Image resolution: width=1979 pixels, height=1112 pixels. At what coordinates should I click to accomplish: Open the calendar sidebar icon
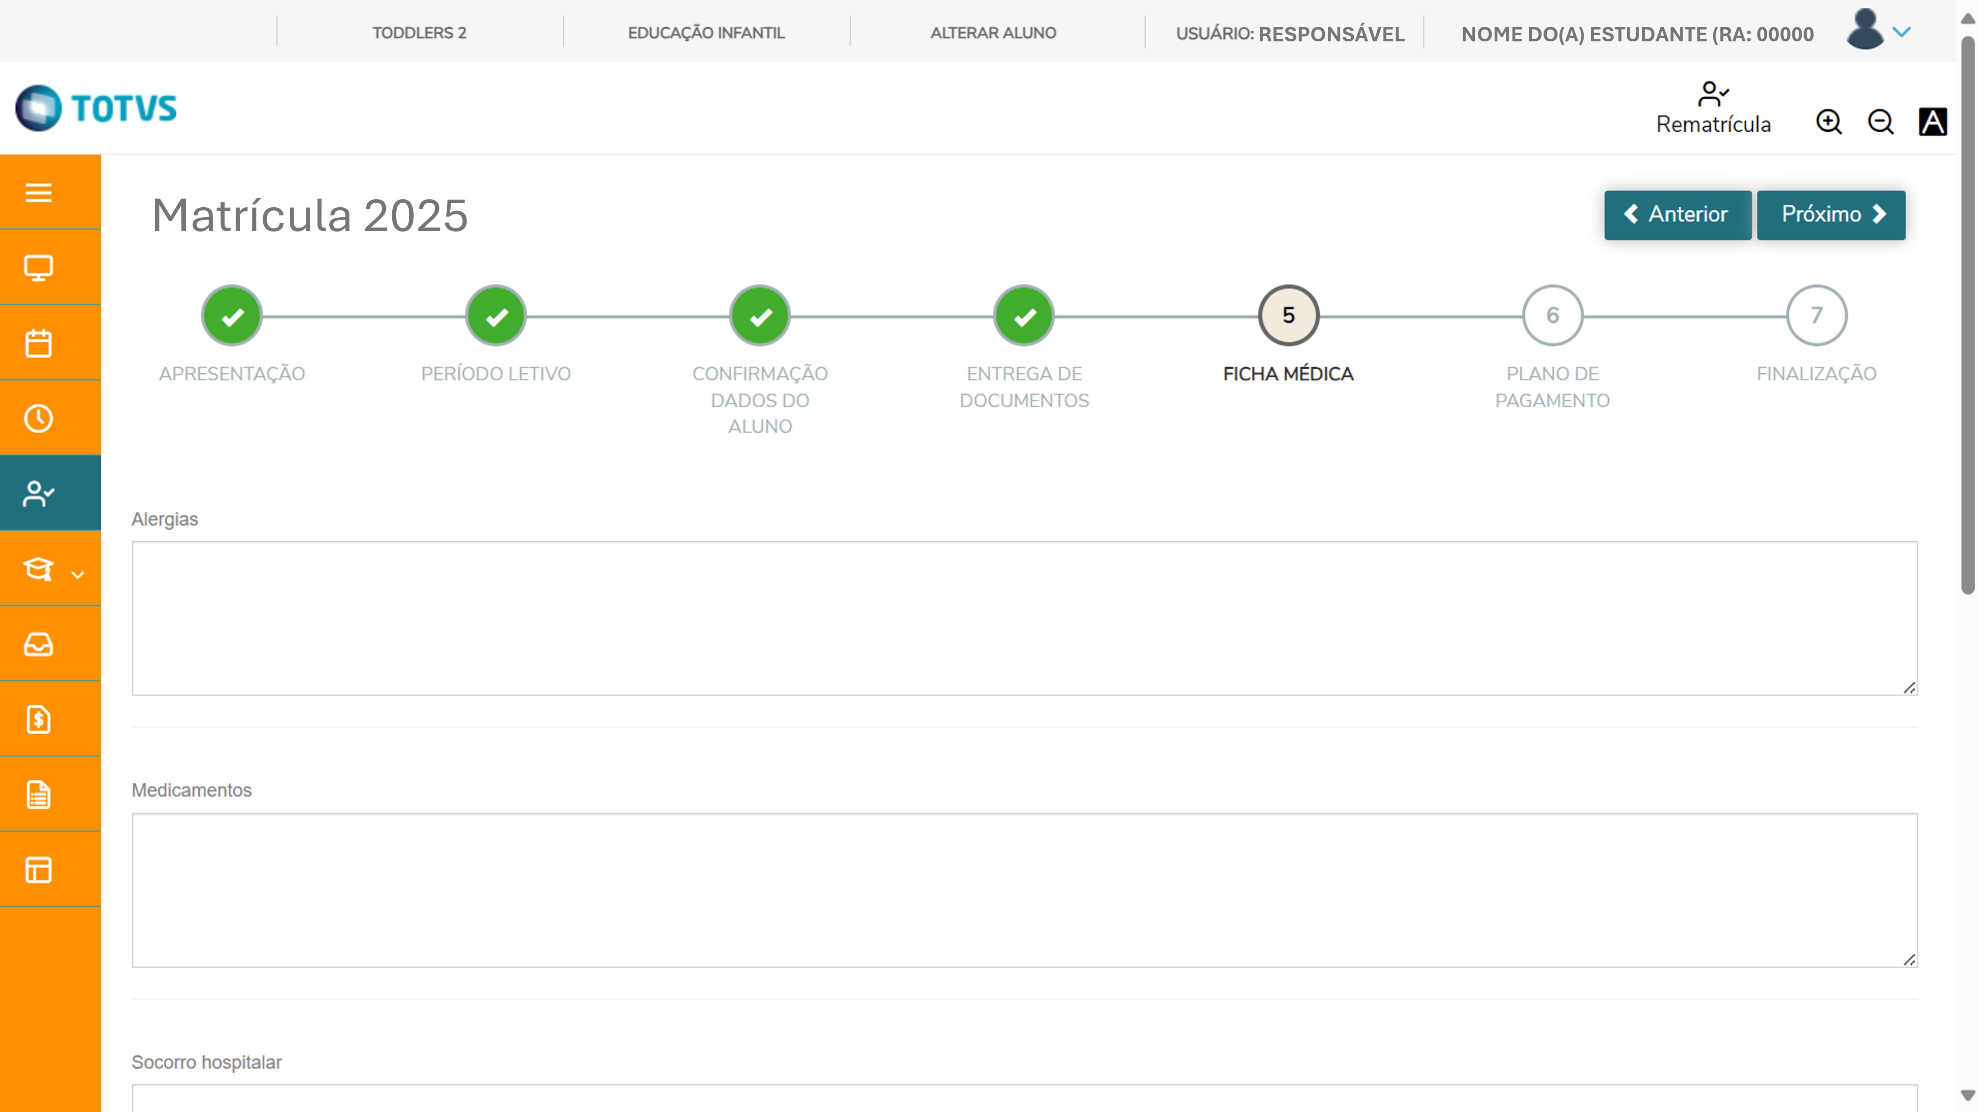(38, 343)
